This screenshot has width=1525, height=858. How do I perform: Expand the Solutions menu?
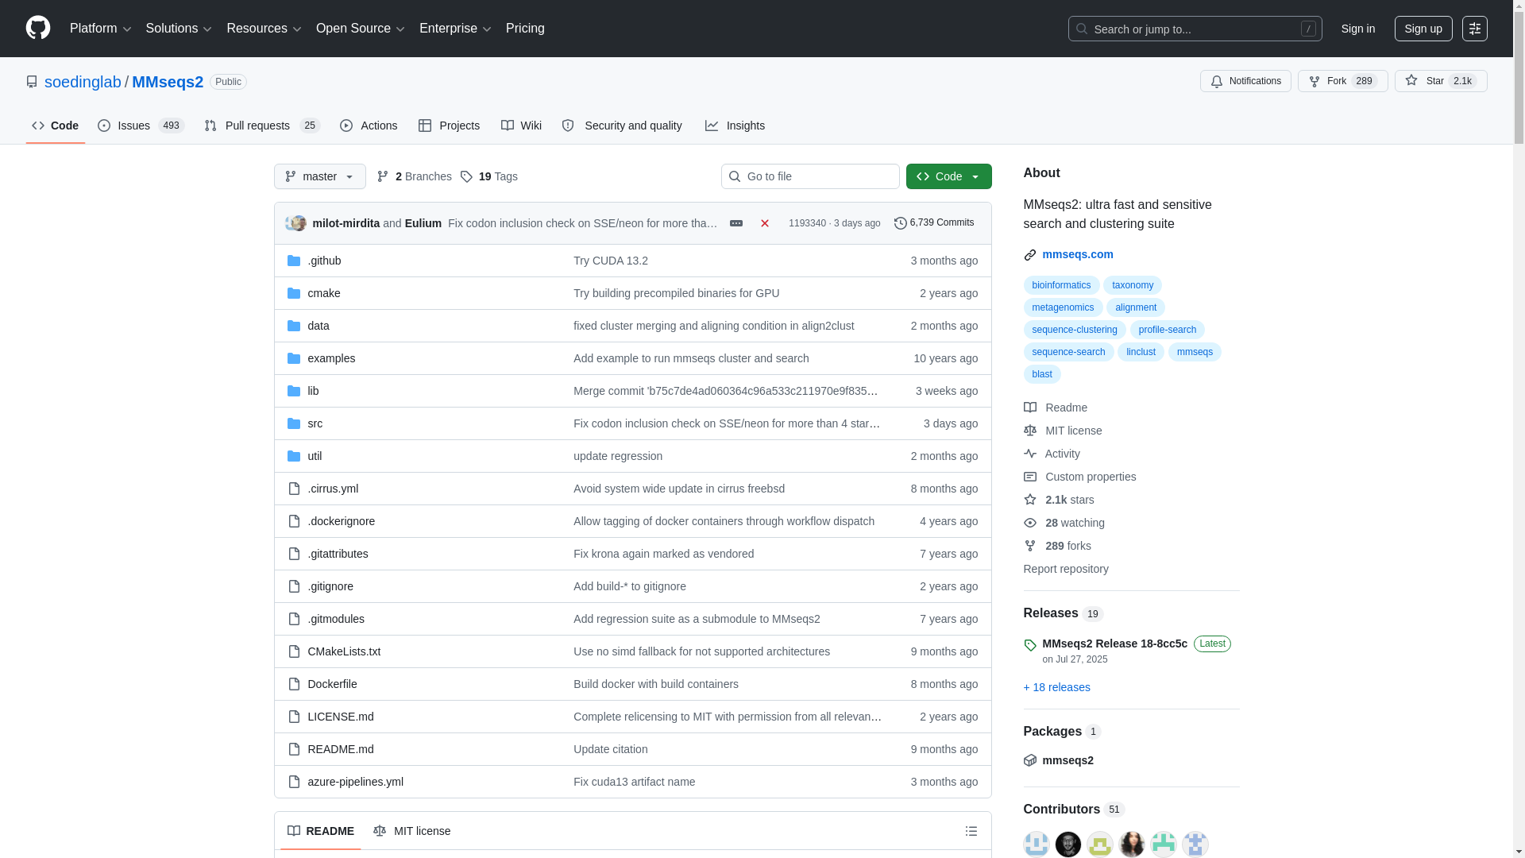(x=179, y=29)
